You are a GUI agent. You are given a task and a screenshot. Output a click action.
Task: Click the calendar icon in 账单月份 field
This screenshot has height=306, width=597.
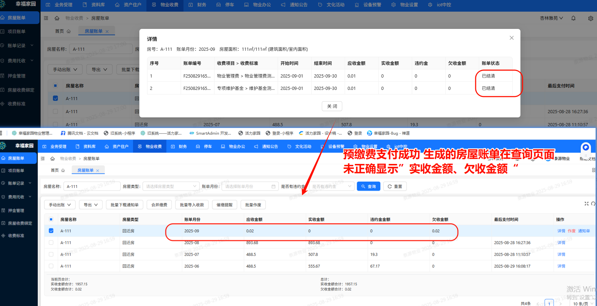tap(273, 186)
